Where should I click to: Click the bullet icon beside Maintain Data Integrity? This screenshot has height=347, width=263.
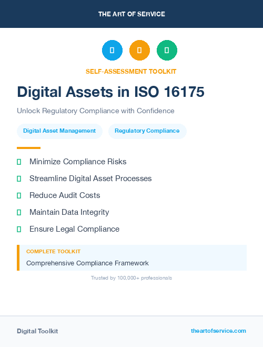point(19,212)
